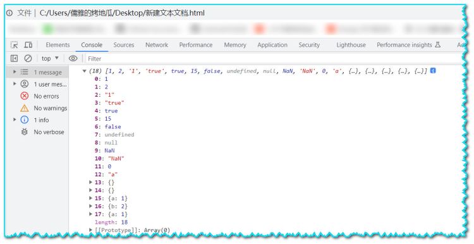474x244 pixels.
Task: Open the Lighthouse tab
Action: tap(351, 45)
